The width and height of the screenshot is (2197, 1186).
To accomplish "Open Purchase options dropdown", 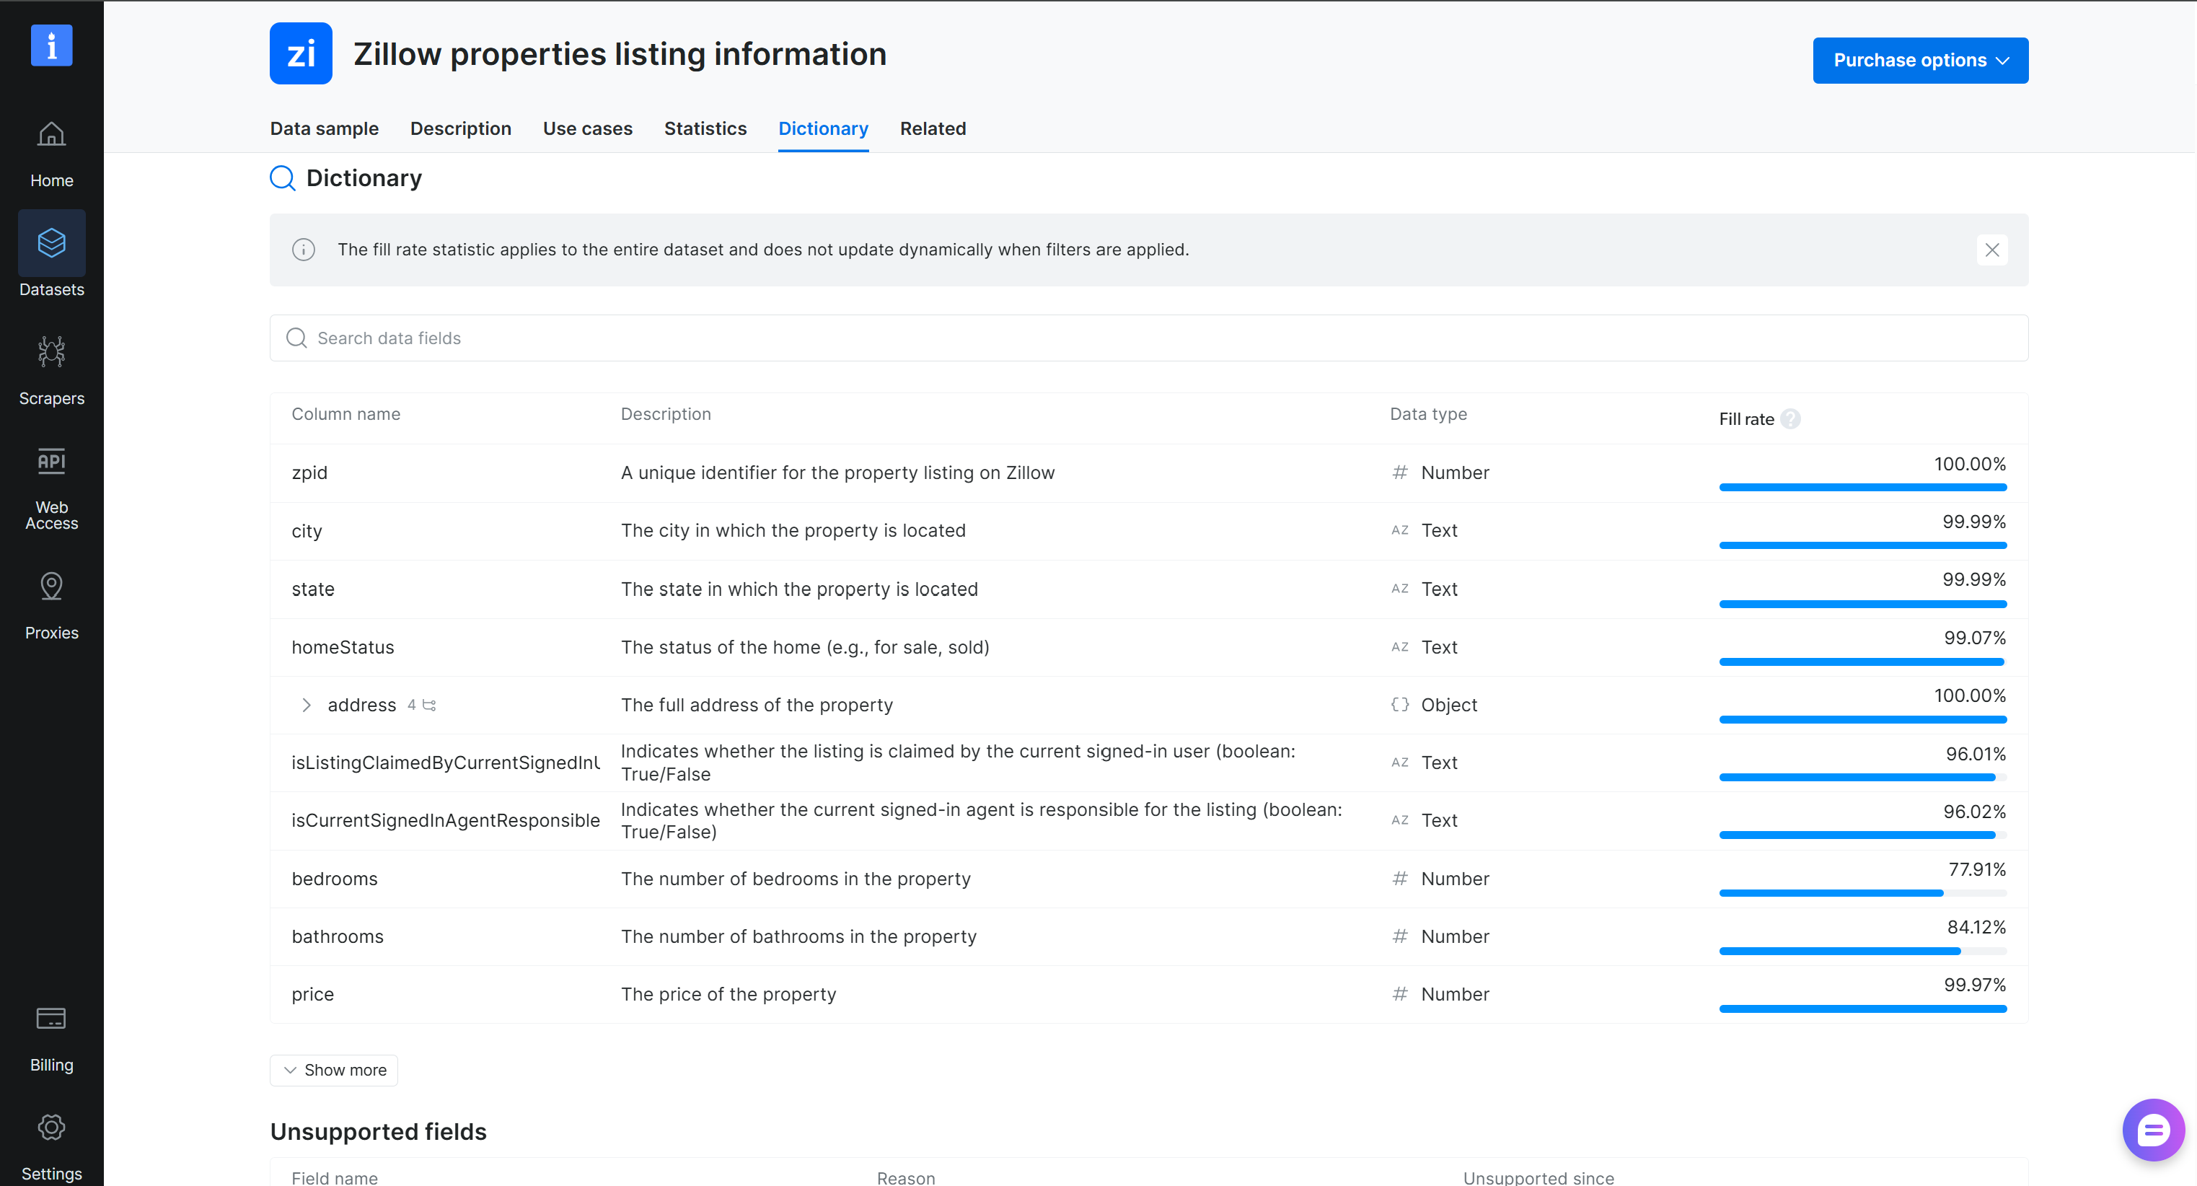I will click(1920, 60).
